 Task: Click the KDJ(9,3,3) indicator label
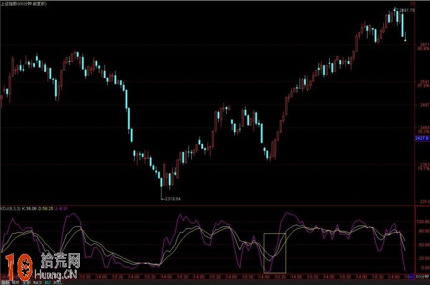(x=11, y=208)
